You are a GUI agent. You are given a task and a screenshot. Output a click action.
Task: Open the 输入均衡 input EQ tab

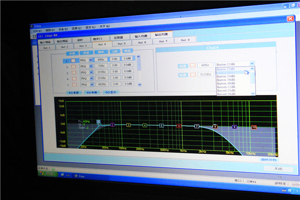pos(141,36)
